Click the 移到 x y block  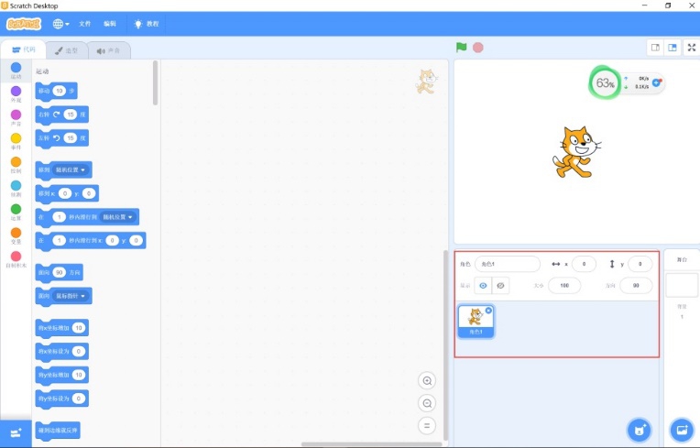click(67, 193)
